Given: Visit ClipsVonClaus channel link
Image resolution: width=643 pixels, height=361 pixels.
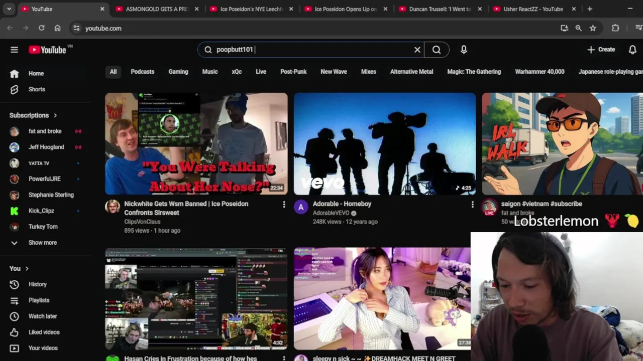Looking at the screenshot, I should [x=142, y=222].
